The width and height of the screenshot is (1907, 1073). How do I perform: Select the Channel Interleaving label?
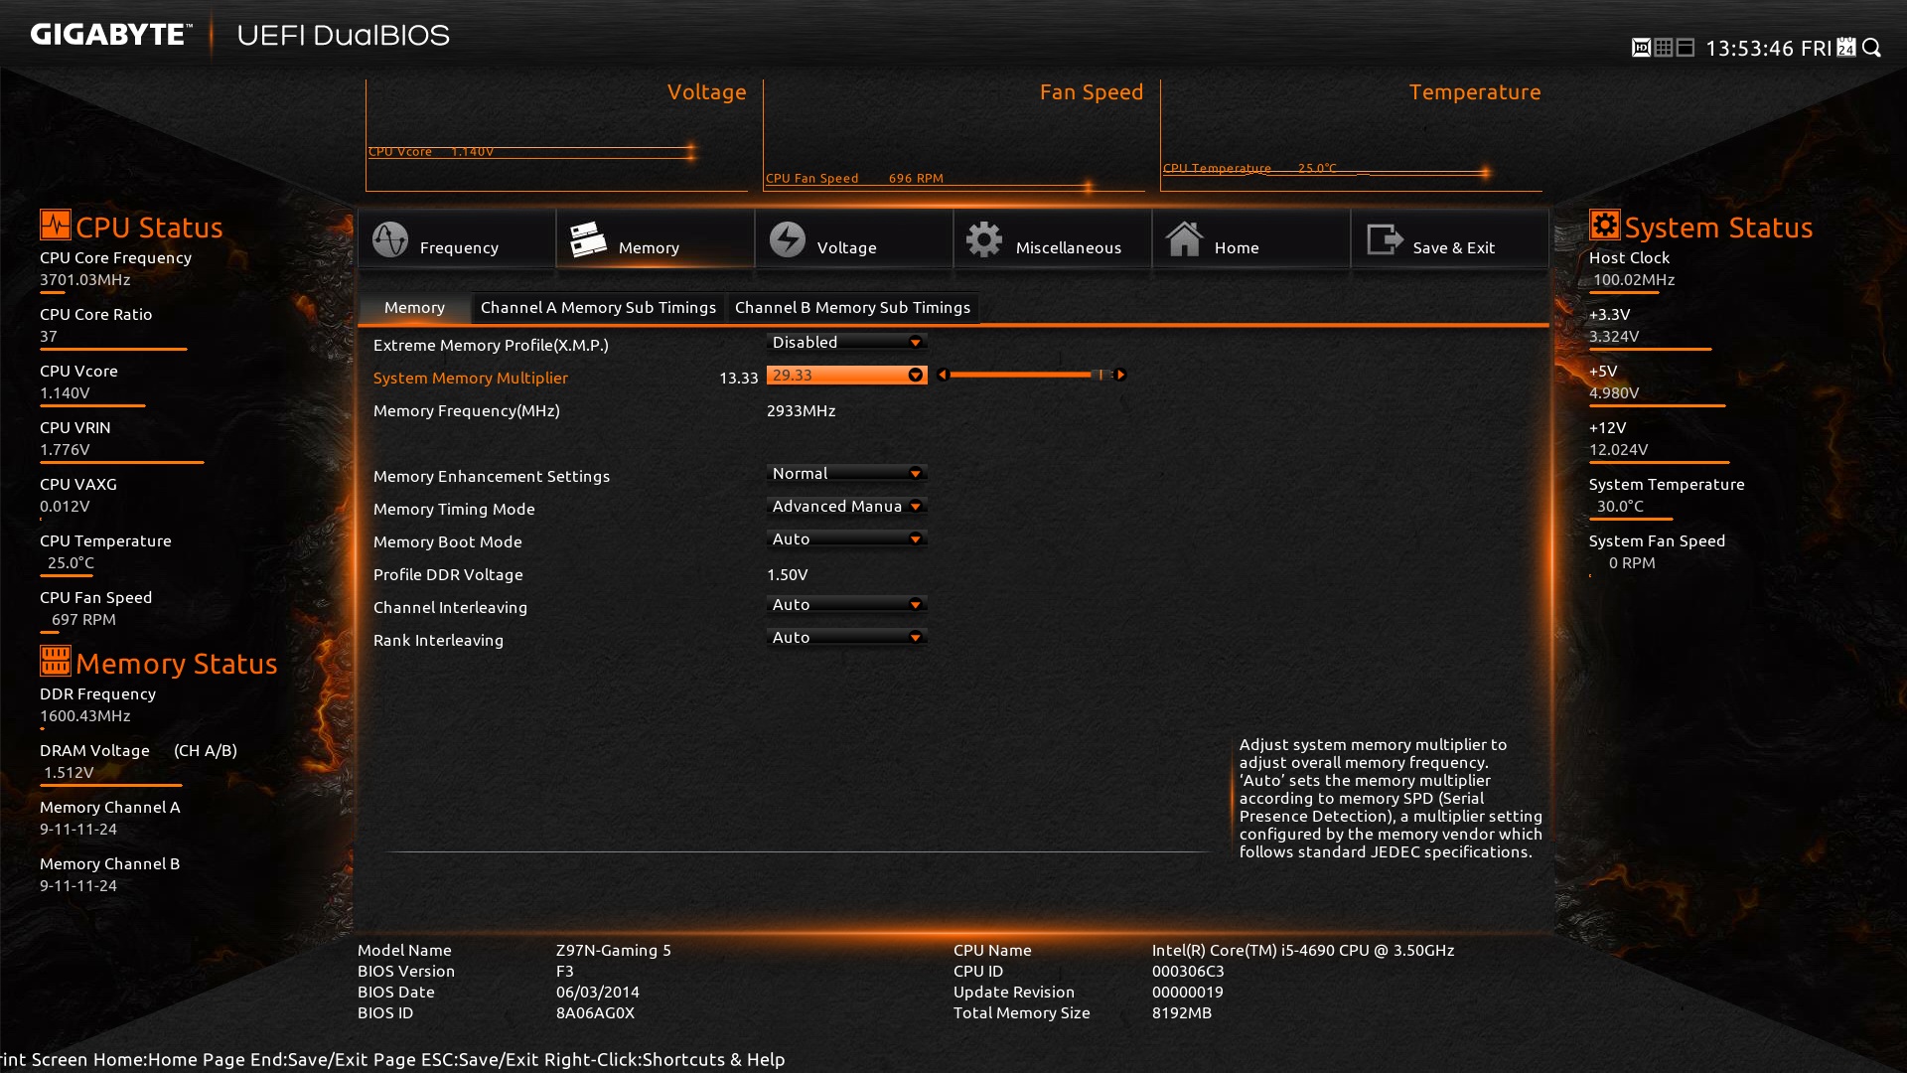(450, 607)
